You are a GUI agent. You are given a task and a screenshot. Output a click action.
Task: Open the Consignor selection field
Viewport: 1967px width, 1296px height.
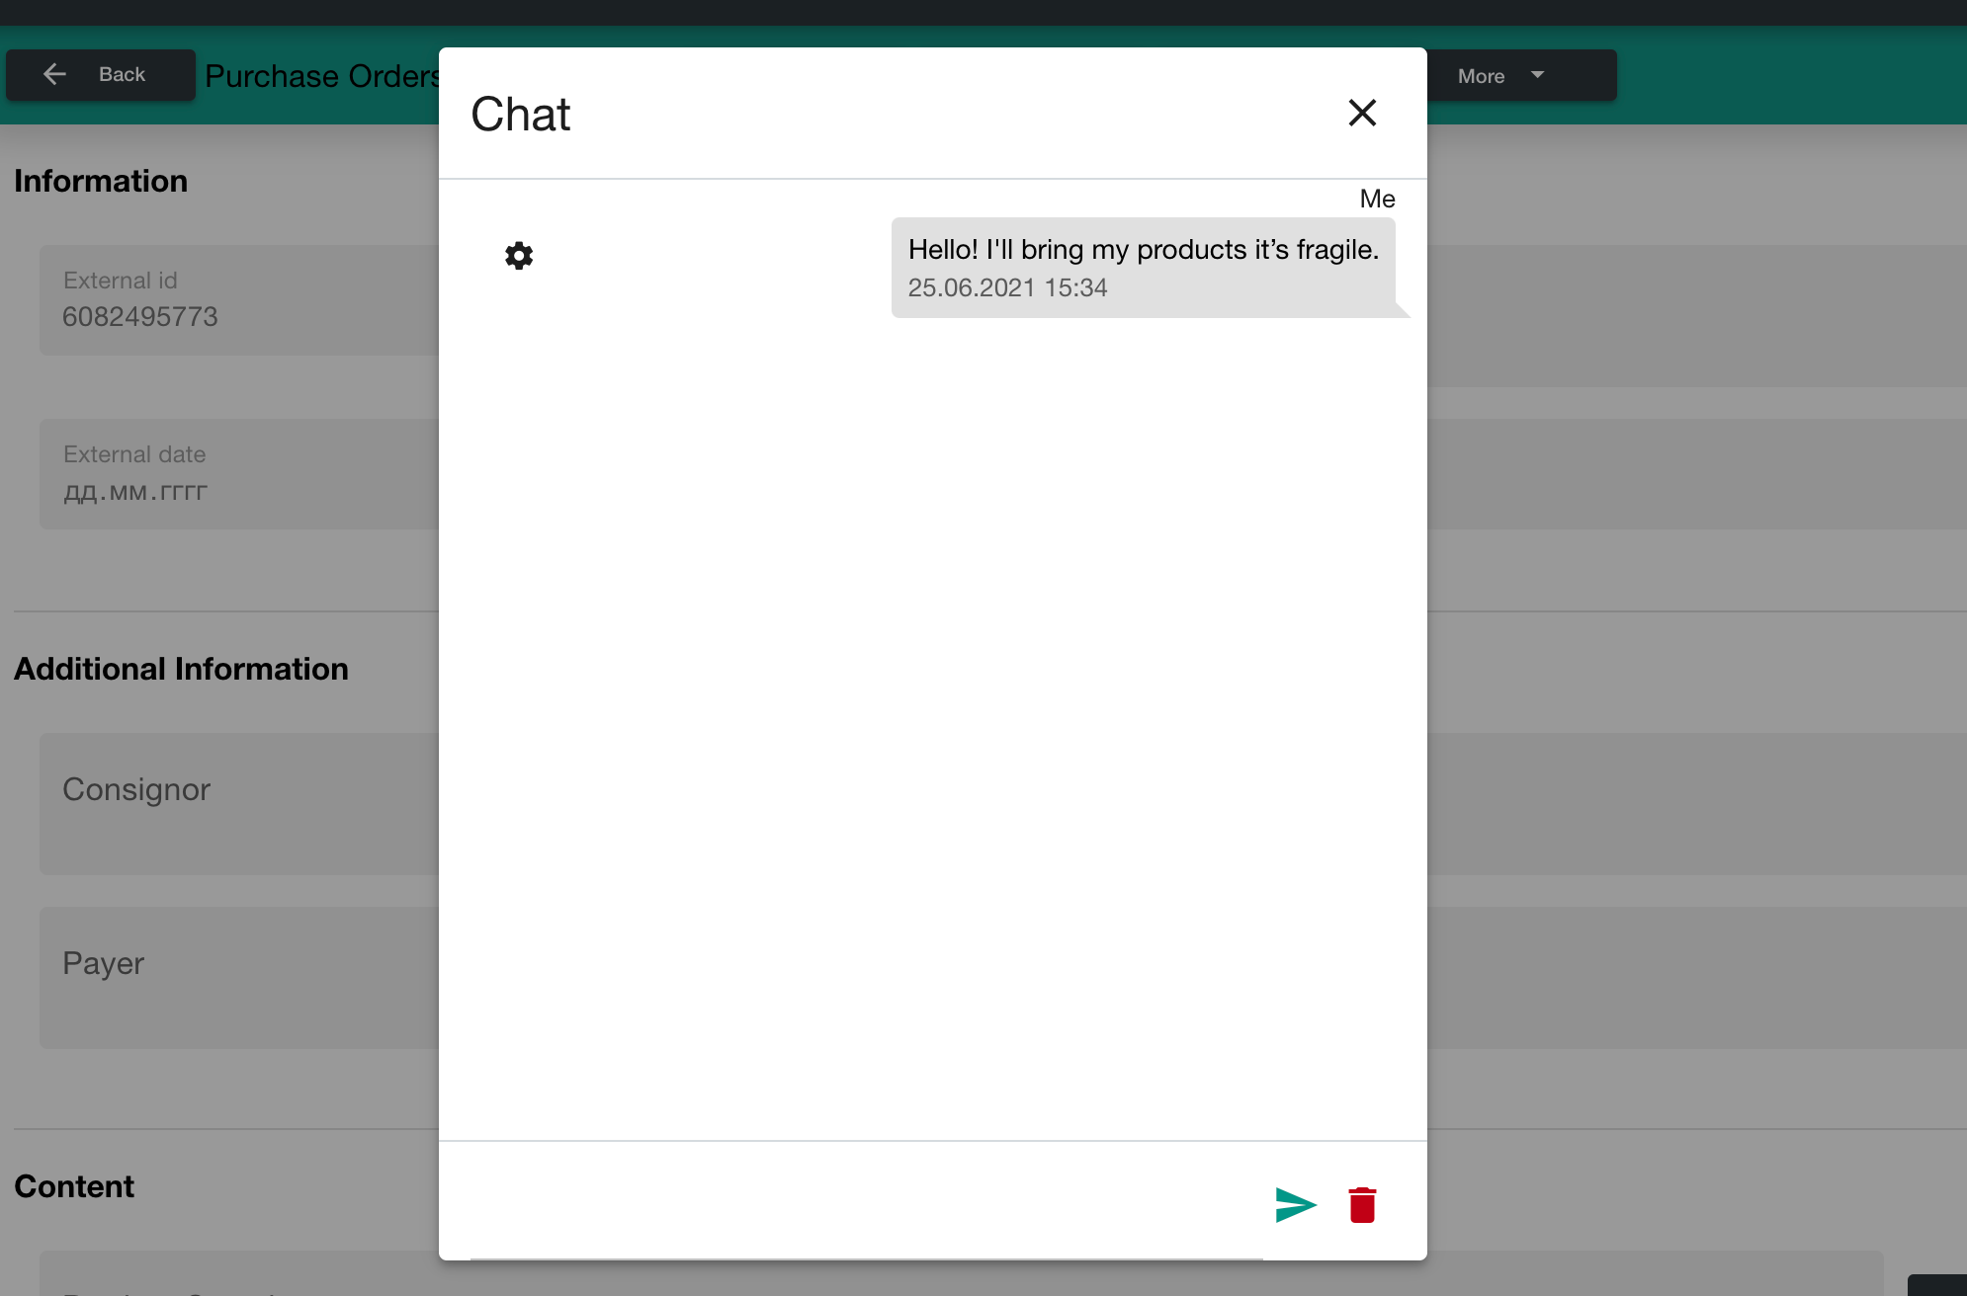pos(237,803)
